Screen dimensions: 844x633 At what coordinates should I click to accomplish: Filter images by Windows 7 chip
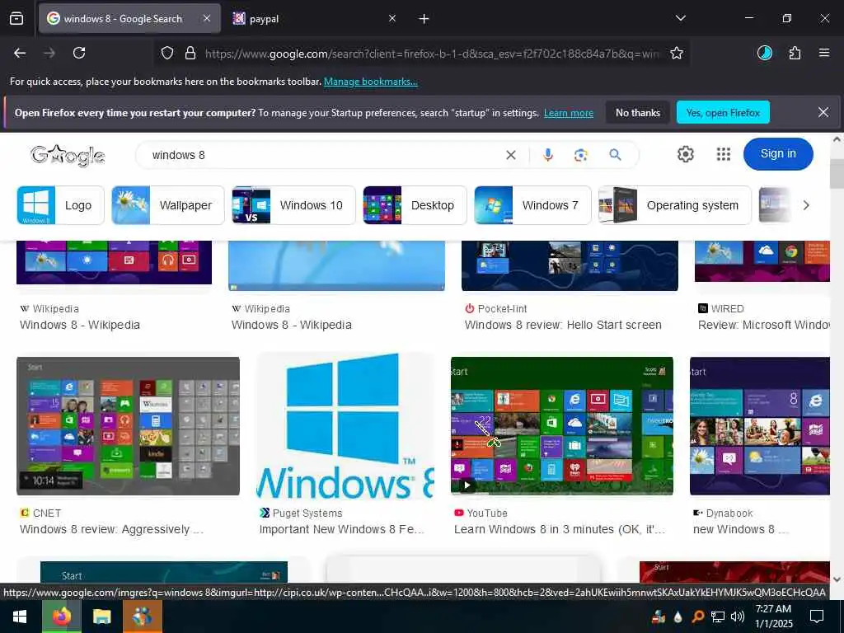532,205
